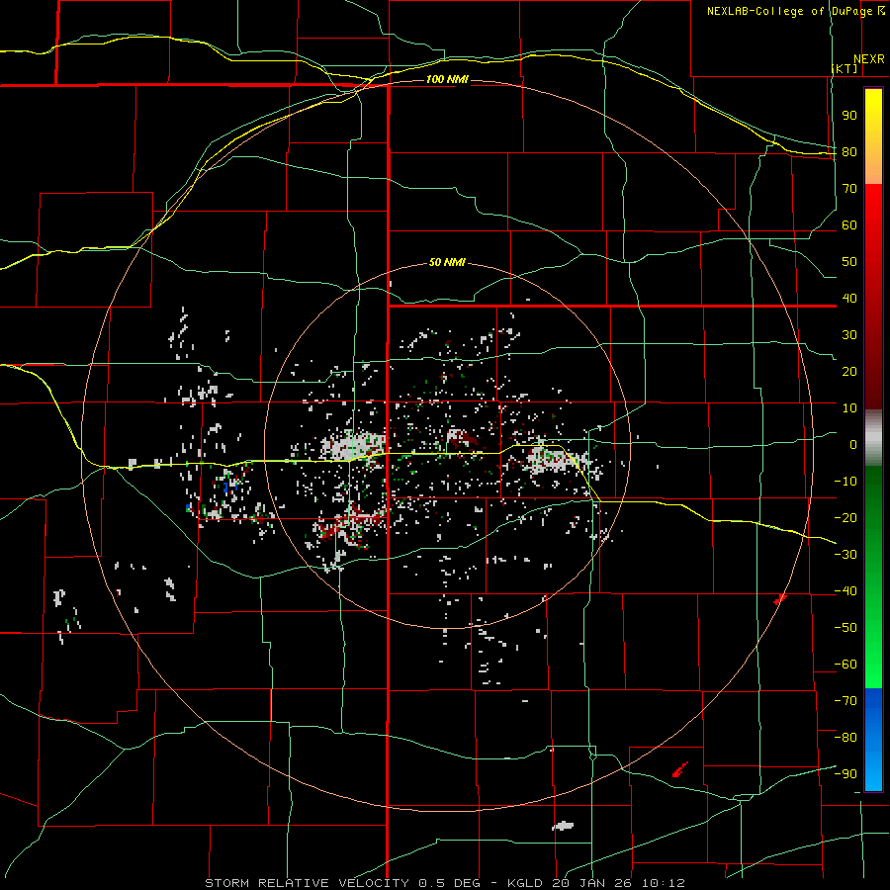Click the gray zero-velocity segment of color bar
The height and width of the screenshot is (890, 890).
(873, 437)
